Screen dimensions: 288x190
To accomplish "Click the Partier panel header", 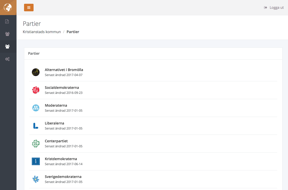I will 153,53.
